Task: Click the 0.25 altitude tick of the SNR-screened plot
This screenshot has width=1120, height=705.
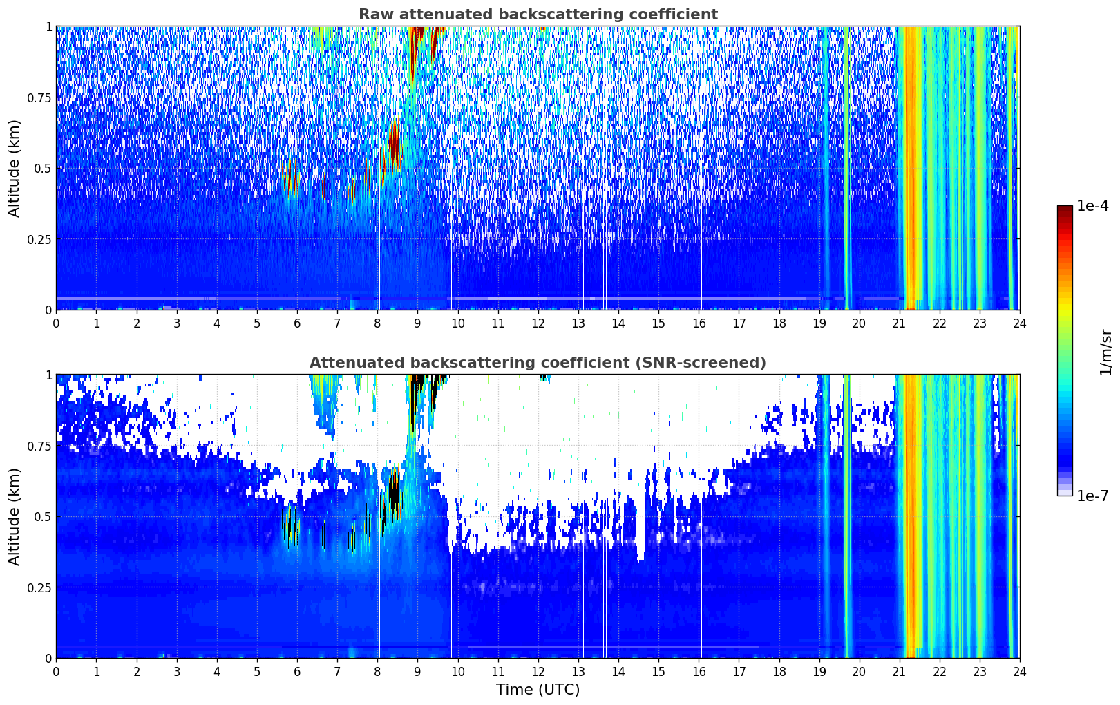Action: [x=39, y=587]
